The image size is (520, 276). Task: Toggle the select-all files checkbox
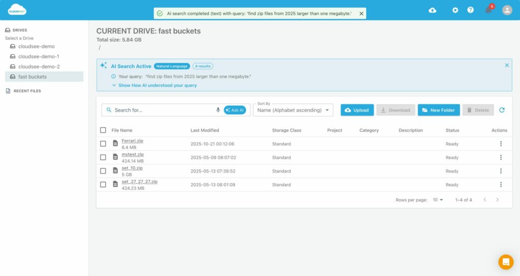pos(103,130)
